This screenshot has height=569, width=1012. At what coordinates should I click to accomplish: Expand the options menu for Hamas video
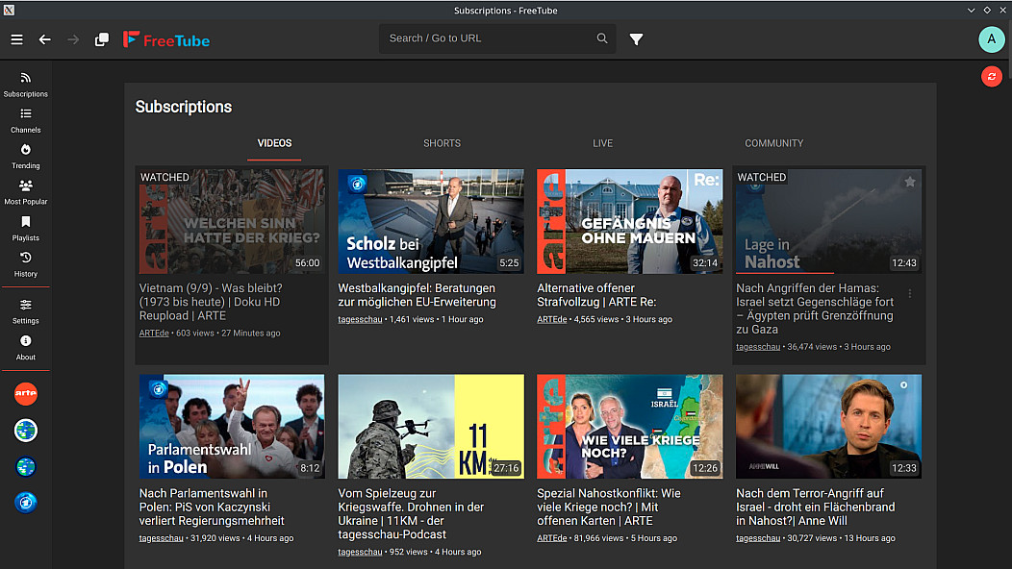click(x=910, y=294)
